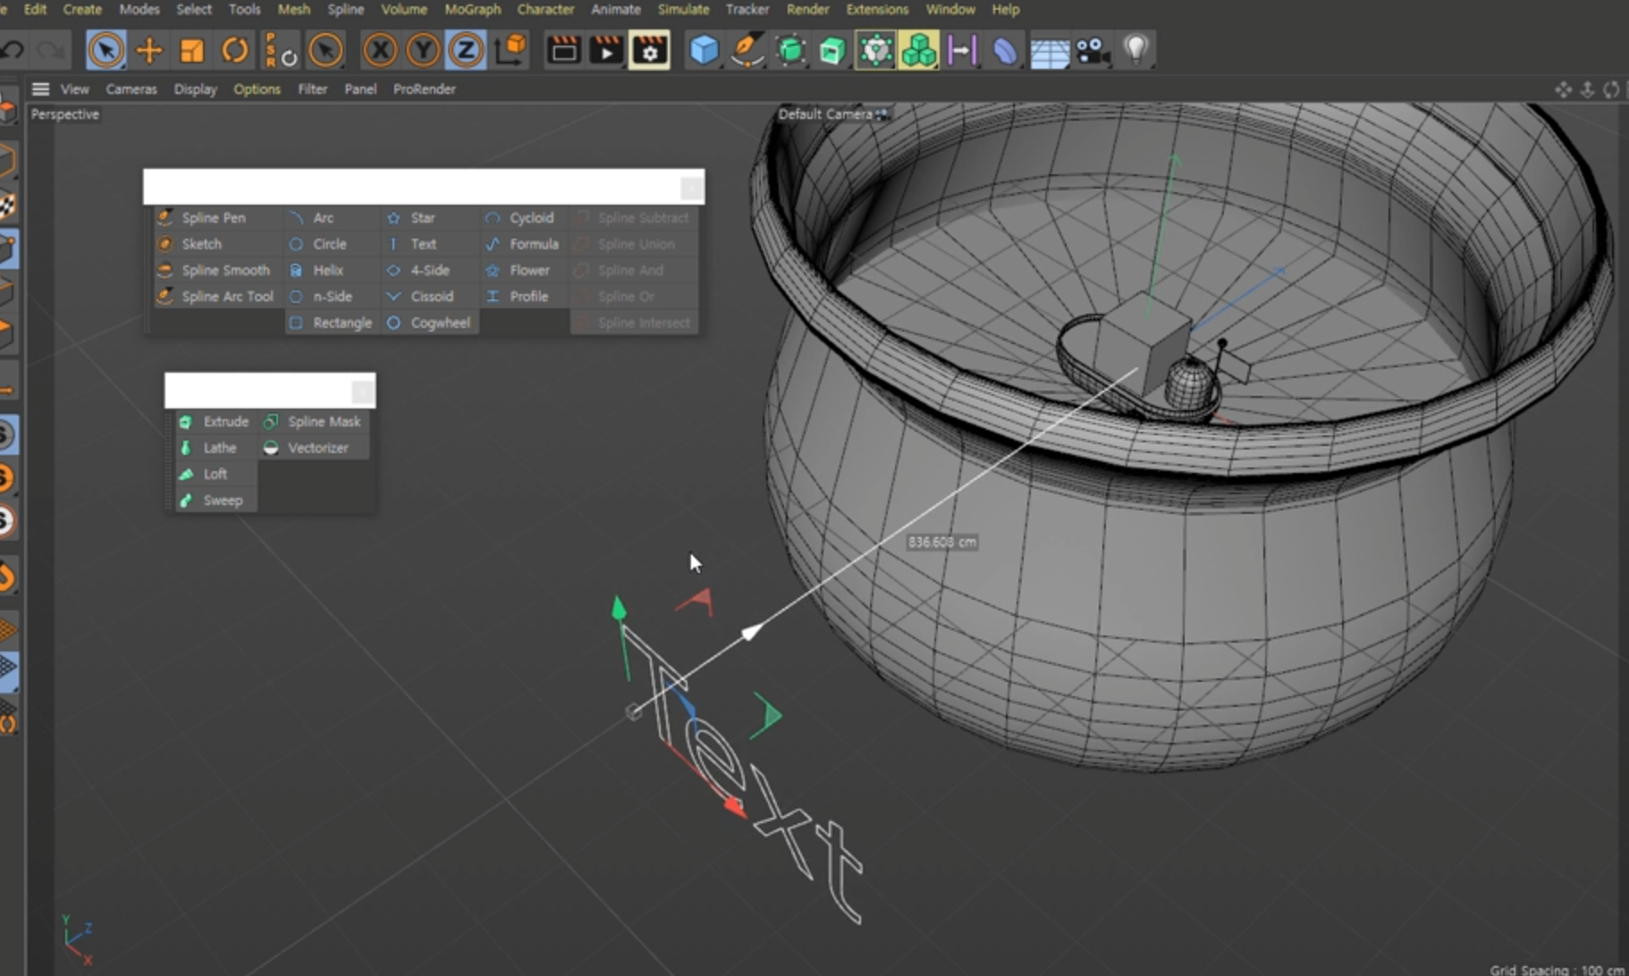Activate the Rotate tool
Screen dimensions: 1629x976
(234, 50)
